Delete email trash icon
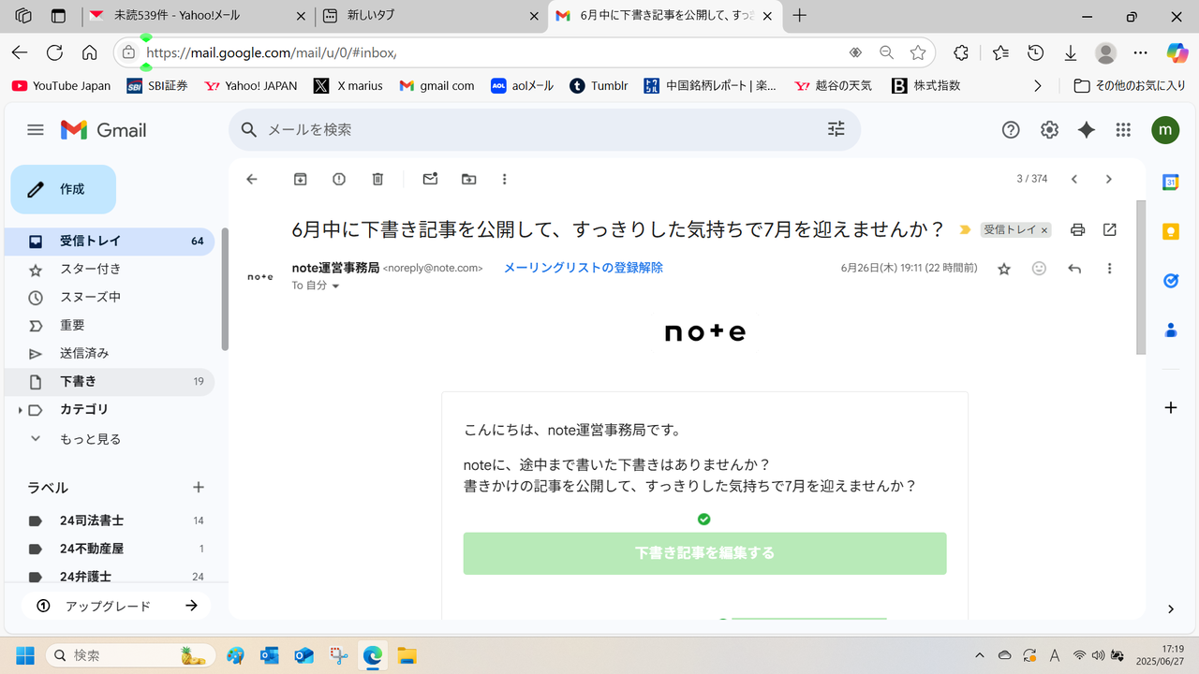This screenshot has width=1199, height=674. (377, 179)
